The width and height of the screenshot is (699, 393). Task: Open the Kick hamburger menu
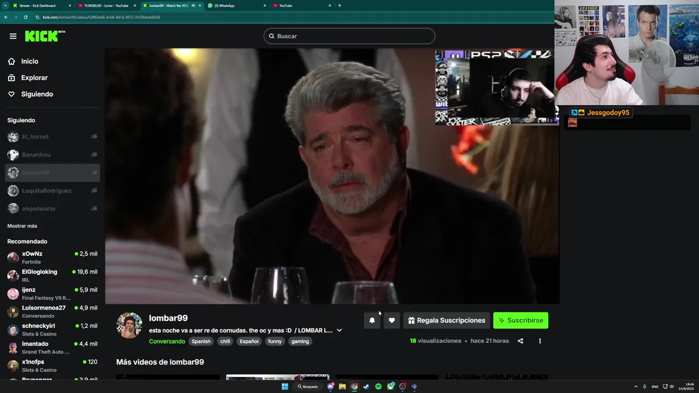(x=13, y=36)
